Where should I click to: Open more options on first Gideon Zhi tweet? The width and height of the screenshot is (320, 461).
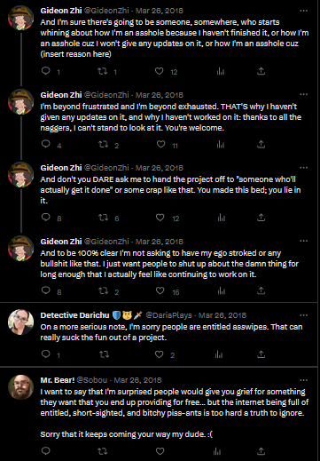[303, 11]
